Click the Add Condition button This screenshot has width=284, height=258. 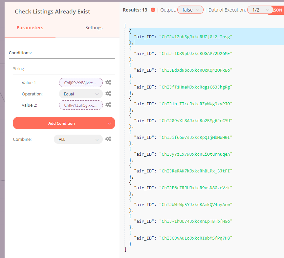click(x=61, y=123)
